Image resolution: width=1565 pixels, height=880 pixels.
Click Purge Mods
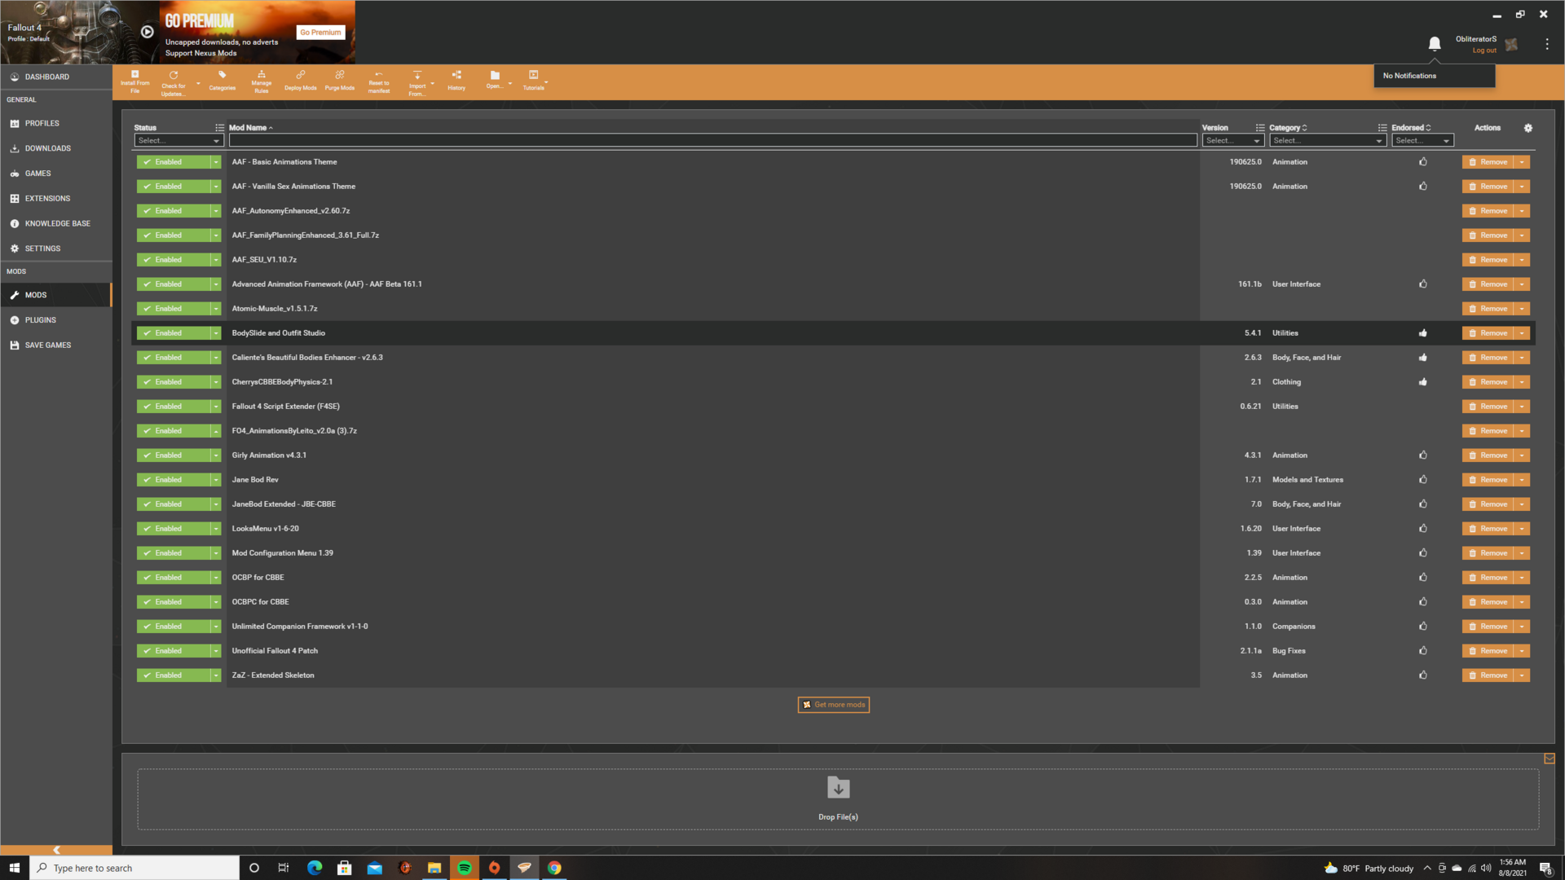click(339, 81)
